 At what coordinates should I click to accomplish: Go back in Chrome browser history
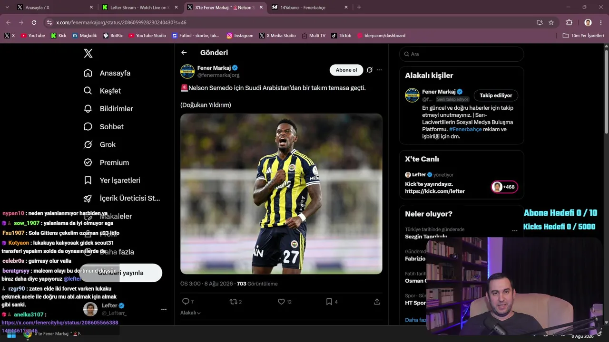tap(8, 22)
